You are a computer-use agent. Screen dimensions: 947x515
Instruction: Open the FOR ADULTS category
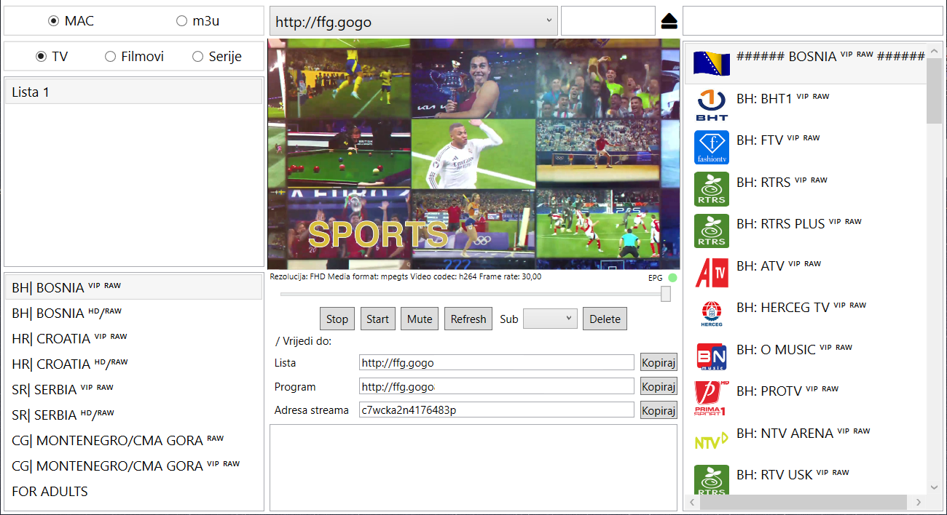tap(50, 492)
